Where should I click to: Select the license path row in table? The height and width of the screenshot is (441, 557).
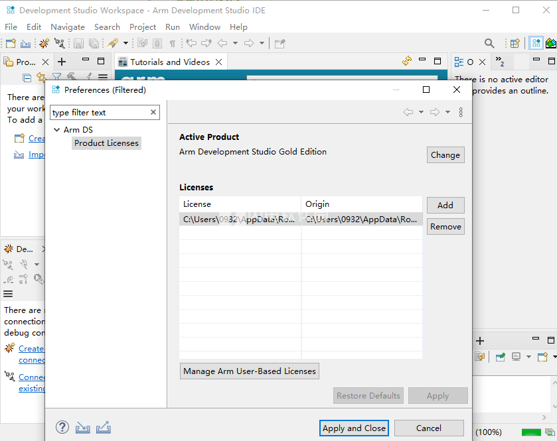pyautogui.click(x=301, y=220)
